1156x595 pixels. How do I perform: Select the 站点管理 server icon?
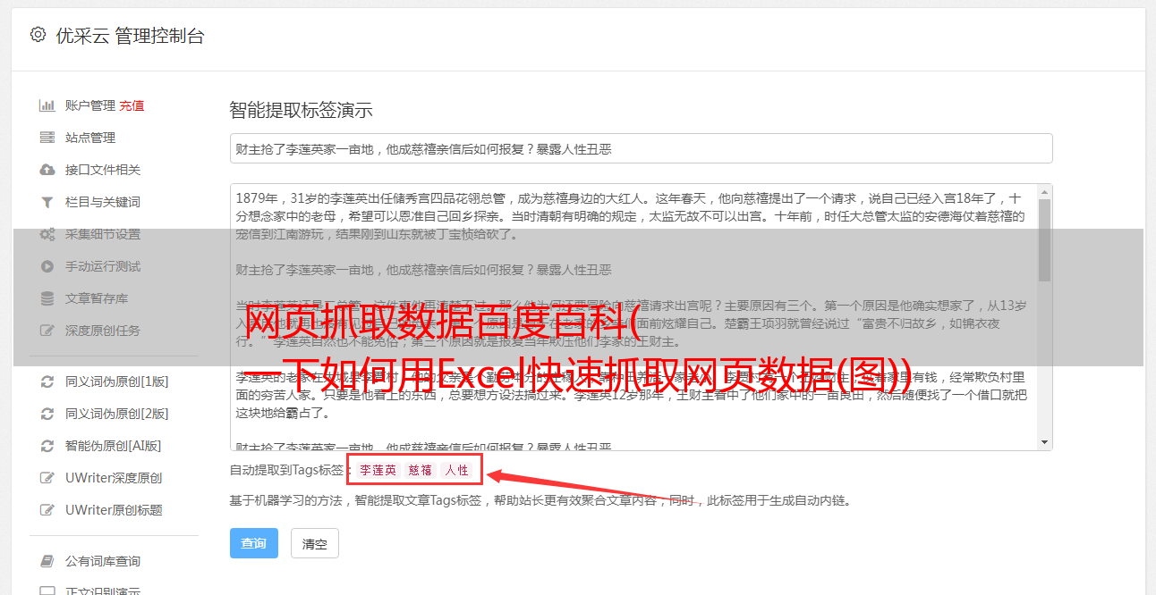pos(47,138)
